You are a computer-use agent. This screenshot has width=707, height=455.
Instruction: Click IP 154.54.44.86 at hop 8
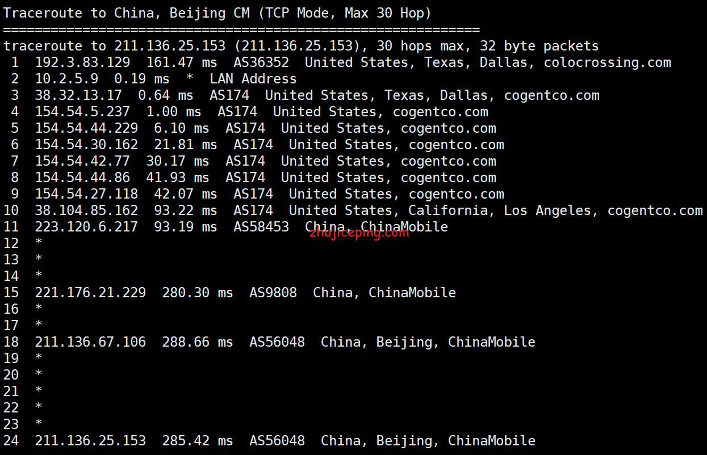(82, 178)
